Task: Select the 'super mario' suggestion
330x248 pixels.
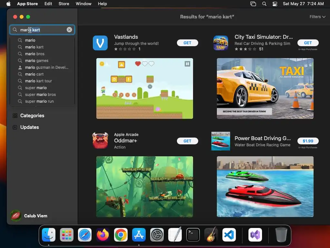Action: tap(42, 88)
